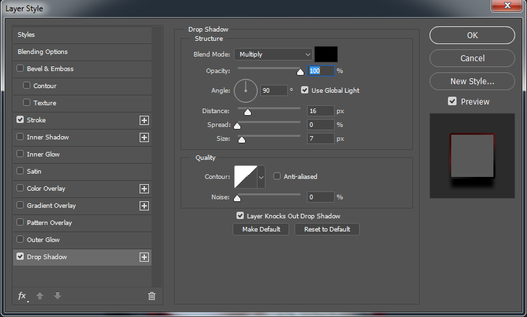The image size is (527, 317).
Task: Click the Angle value field
Action: click(274, 91)
